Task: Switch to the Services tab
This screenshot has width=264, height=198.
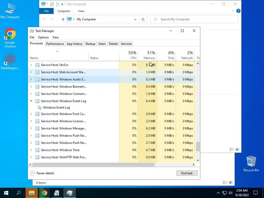Action: click(x=126, y=44)
